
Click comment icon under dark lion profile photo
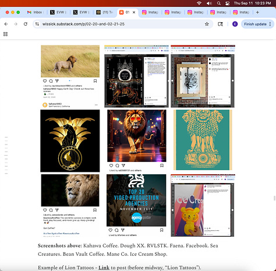point(51,210)
